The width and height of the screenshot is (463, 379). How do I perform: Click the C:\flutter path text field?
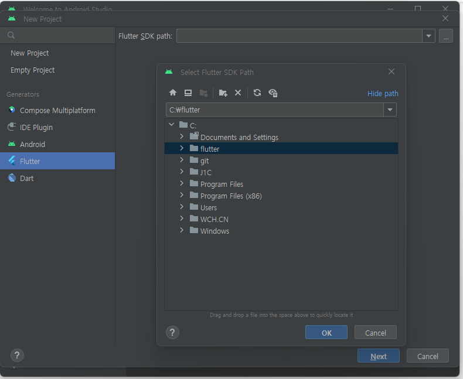275,110
